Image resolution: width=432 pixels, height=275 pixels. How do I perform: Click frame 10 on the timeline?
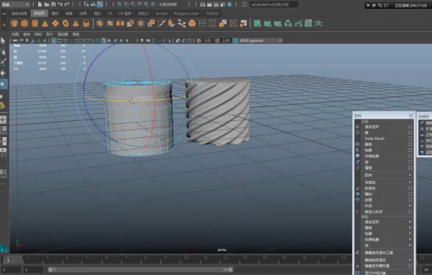186,258
